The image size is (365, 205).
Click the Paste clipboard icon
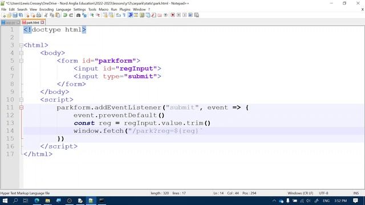click(58, 15)
